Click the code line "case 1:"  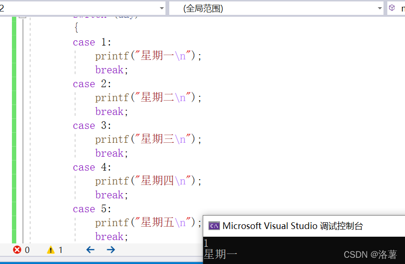pos(92,42)
